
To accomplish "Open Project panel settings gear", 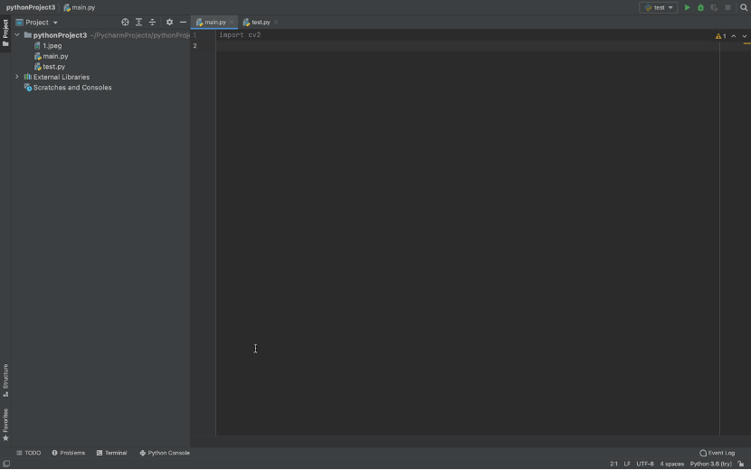I will pyautogui.click(x=169, y=22).
